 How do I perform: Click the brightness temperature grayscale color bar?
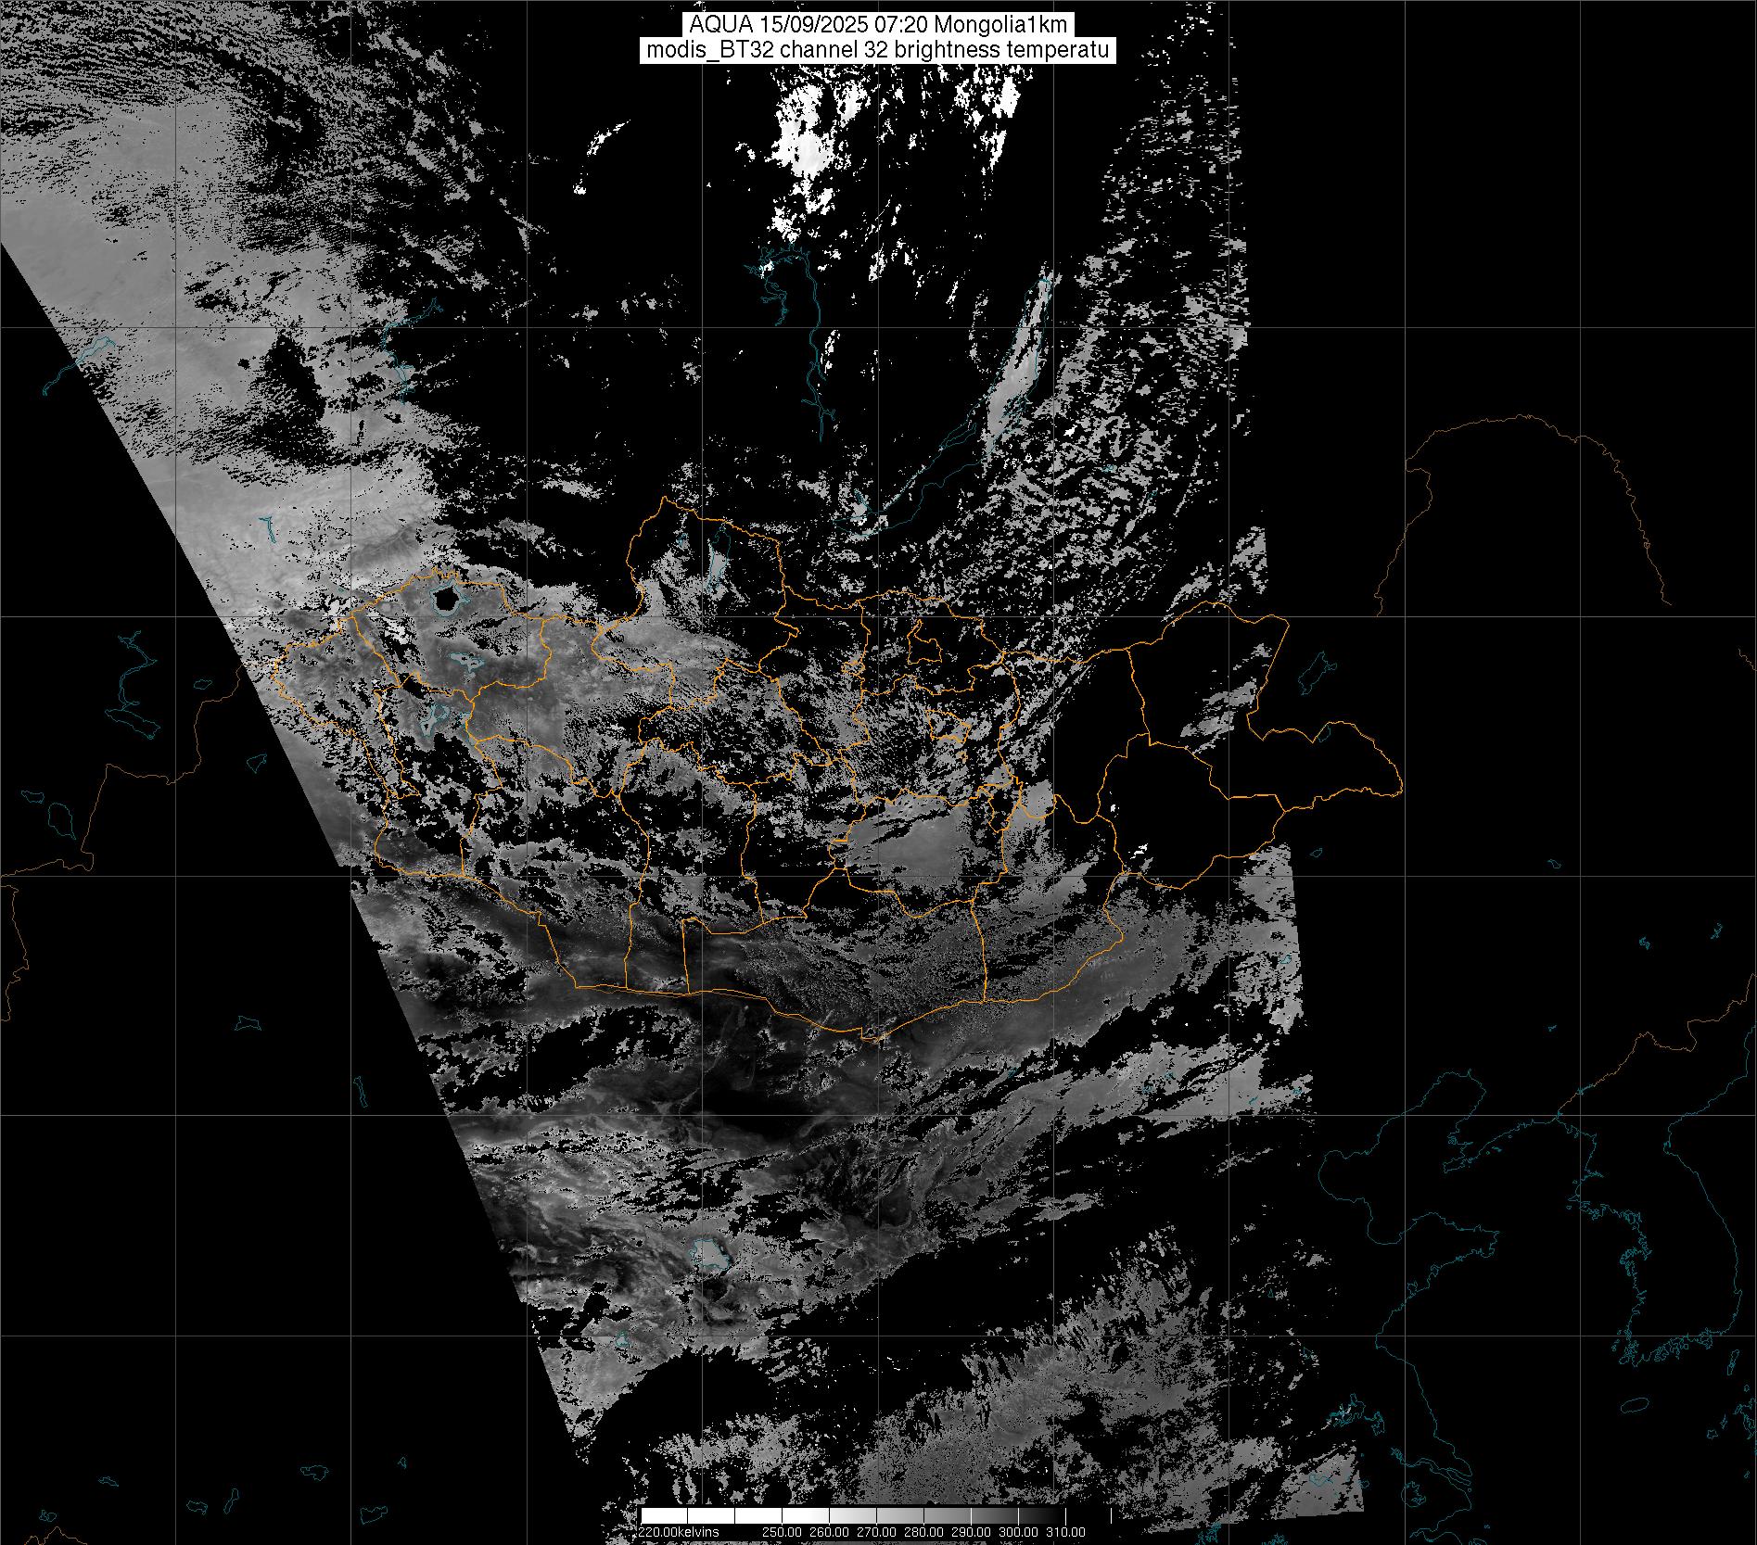tap(876, 1515)
